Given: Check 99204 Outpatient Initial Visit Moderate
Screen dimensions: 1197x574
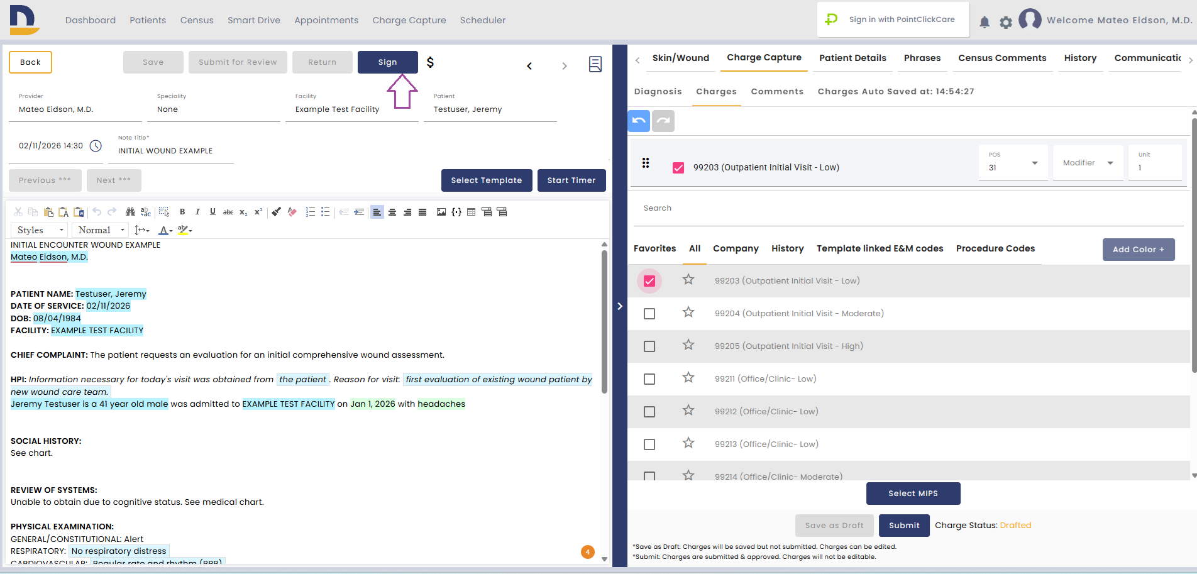Looking at the screenshot, I should tap(649, 314).
